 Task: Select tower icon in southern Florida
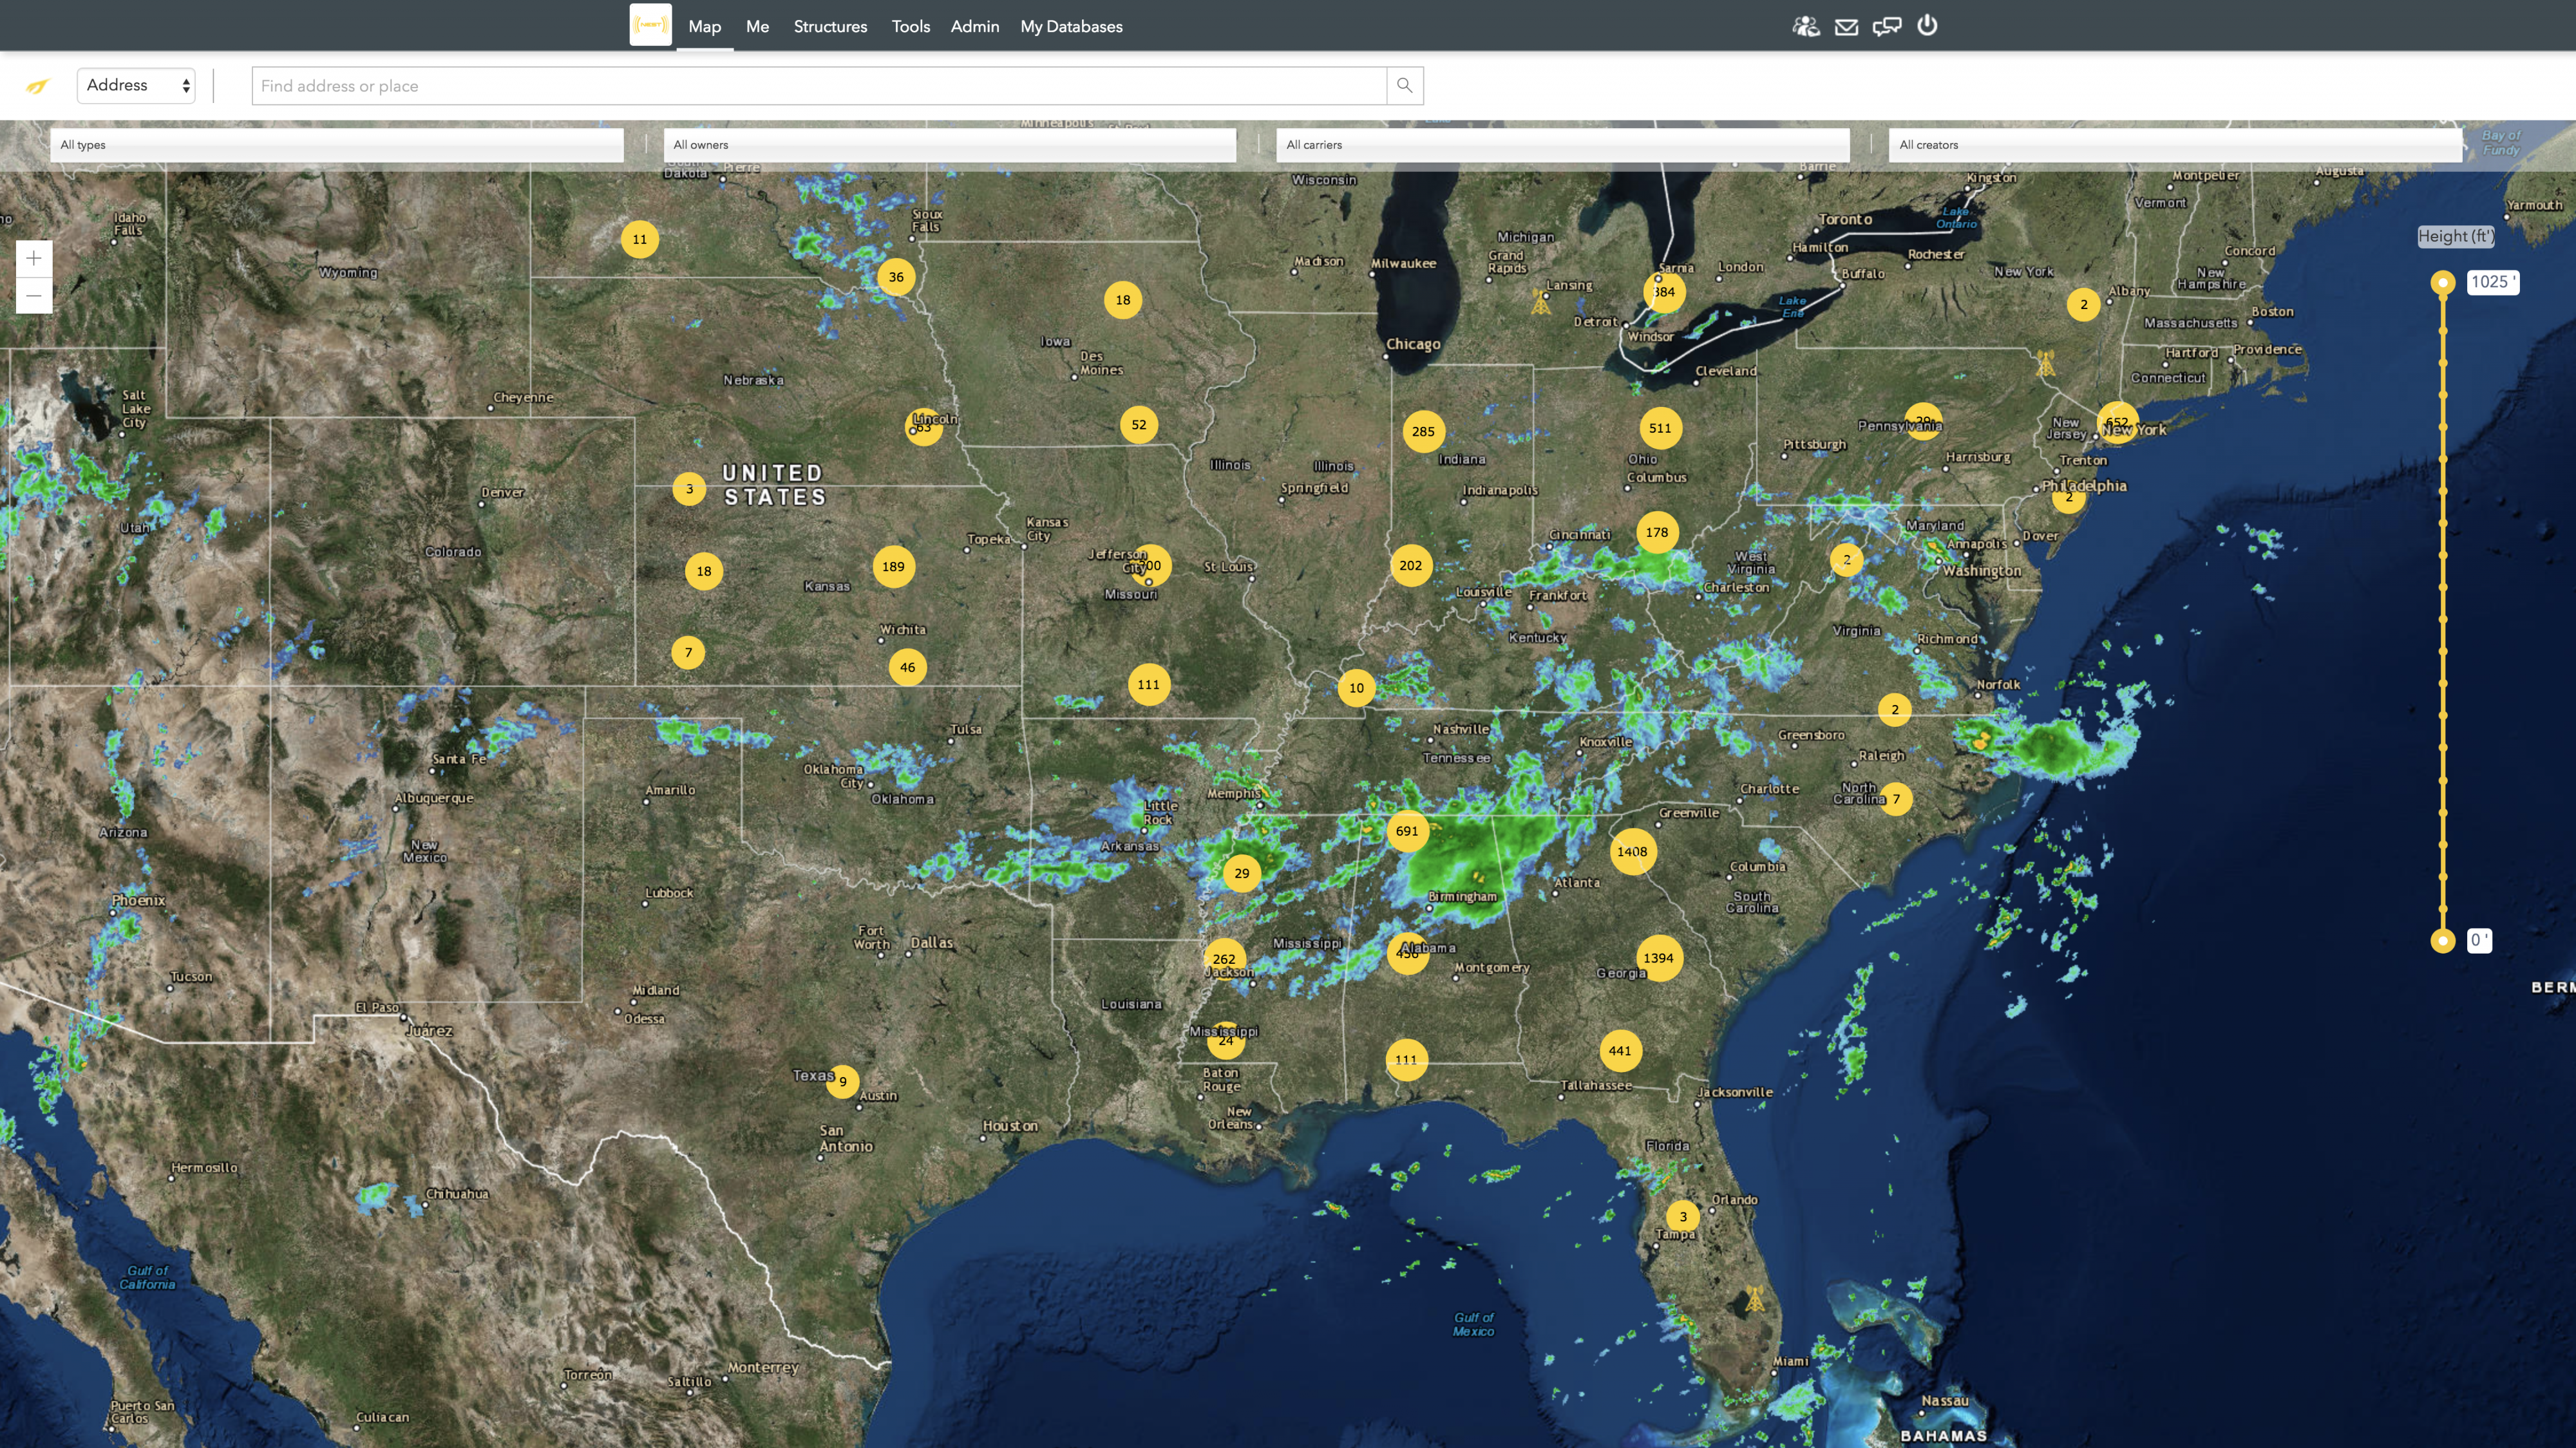tap(1755, 1299)
